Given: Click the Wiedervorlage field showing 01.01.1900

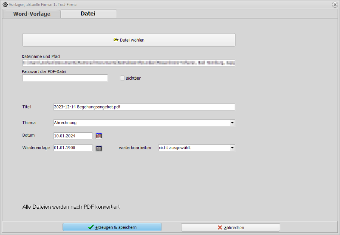Looking at the screenshot, I should (x=73, y=148).
